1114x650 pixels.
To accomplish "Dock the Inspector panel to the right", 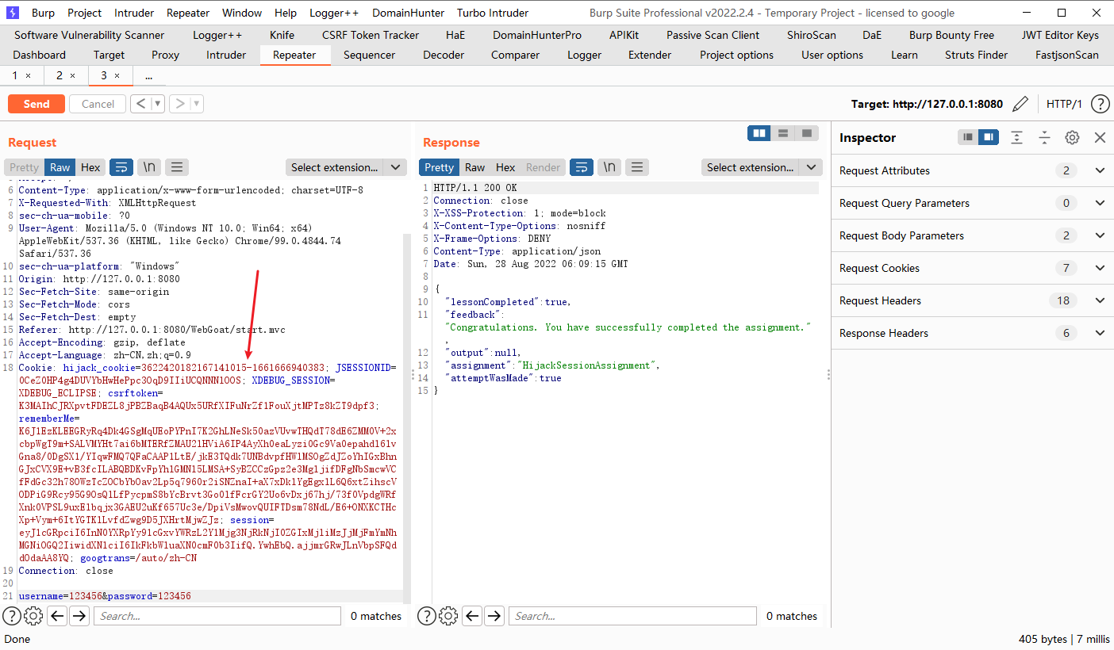I will (989, 137).
